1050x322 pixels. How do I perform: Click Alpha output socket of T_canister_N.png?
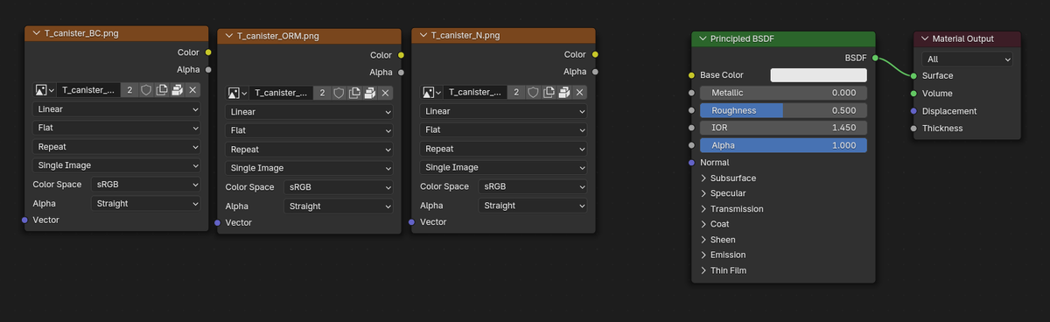(595, 72)
